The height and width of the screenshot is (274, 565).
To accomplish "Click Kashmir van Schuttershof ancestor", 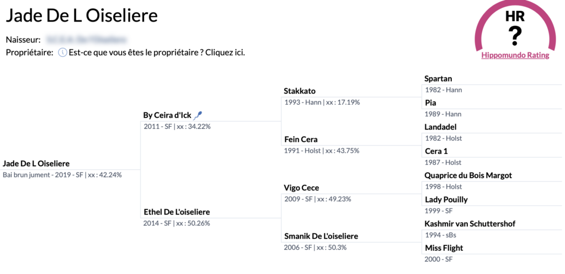I will pos(470,224).
